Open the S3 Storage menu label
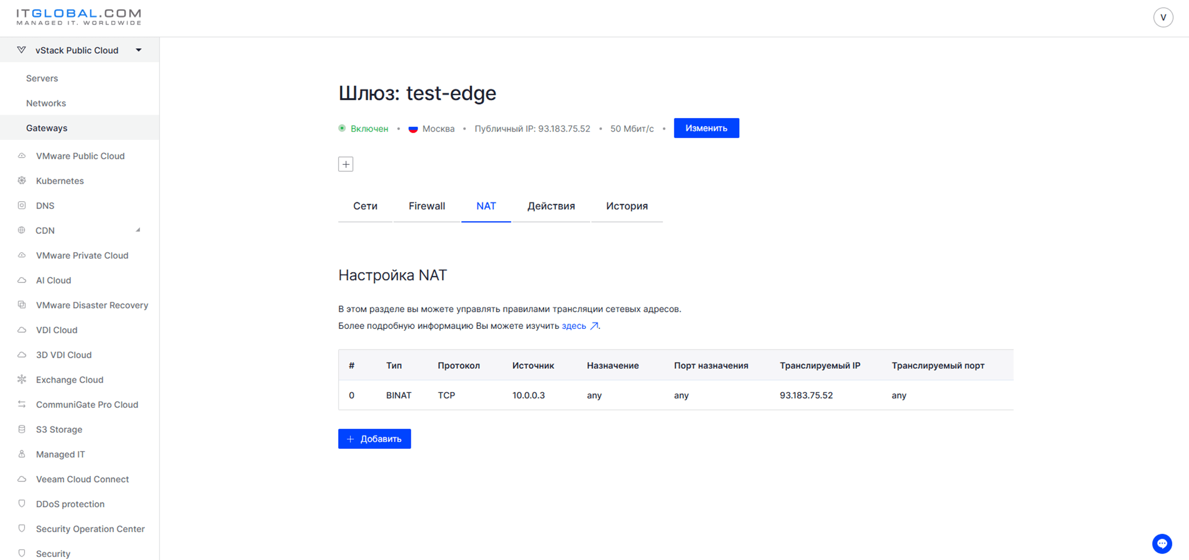Screen dimensions: 1189x560 pos(59,429)
